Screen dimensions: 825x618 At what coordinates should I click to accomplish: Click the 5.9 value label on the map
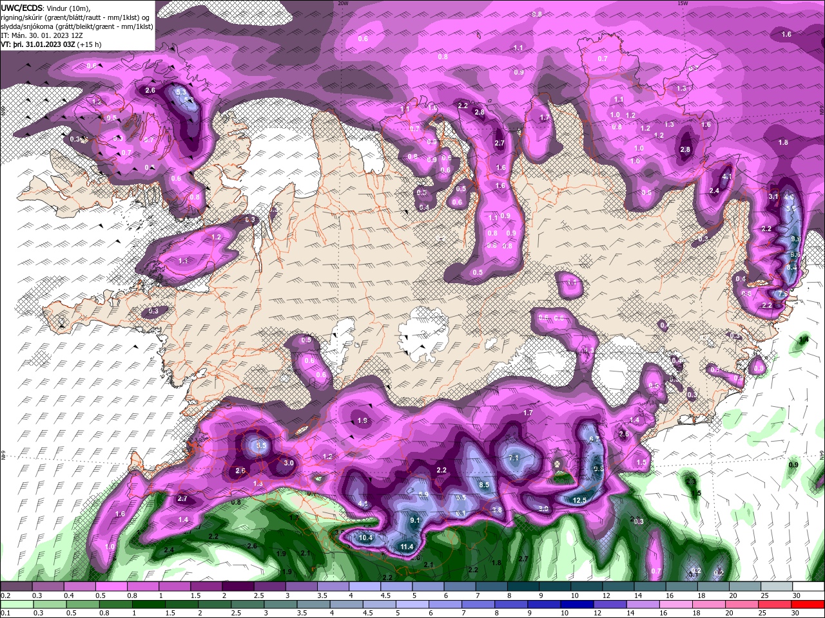tap(423, 494)
